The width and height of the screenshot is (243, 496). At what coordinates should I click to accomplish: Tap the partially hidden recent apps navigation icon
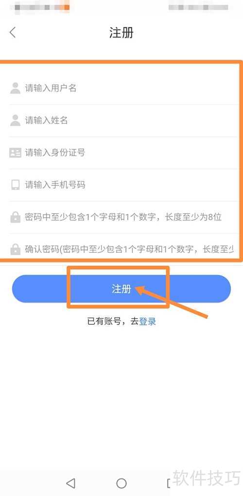point(169,483)
